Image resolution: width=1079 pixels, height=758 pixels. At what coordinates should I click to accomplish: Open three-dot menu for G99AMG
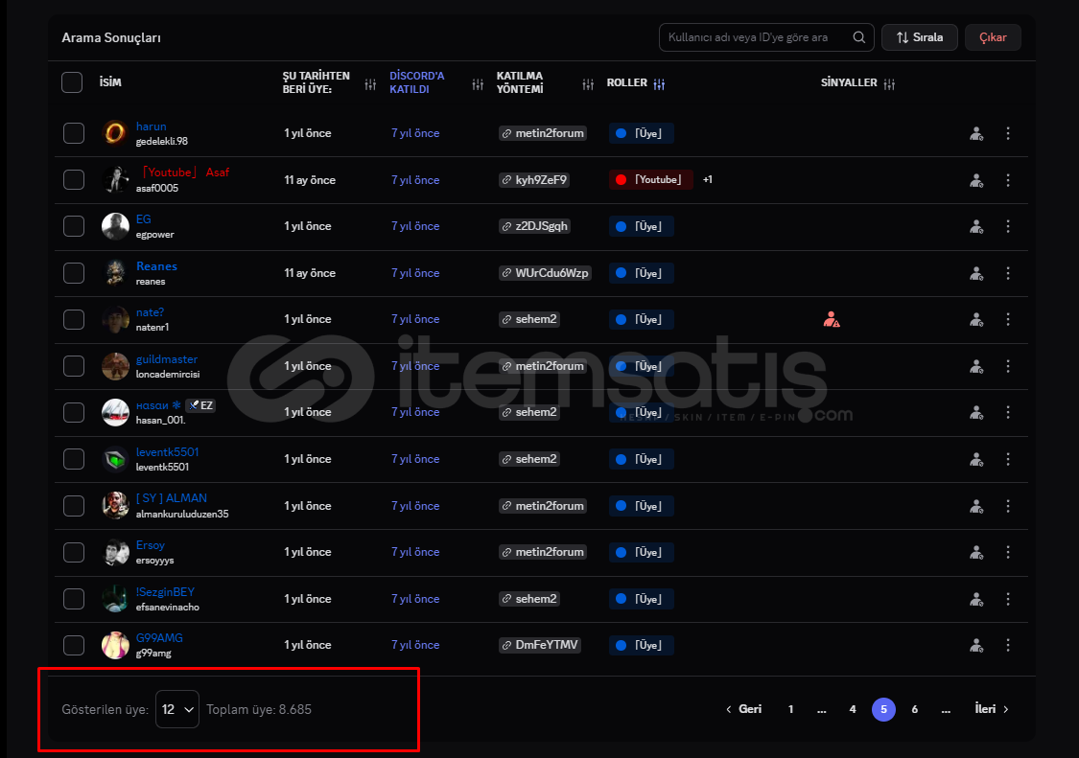[1007, 645]
